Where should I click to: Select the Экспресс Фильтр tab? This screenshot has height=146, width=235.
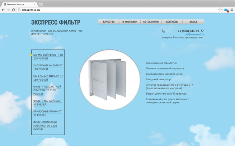point(19,5)
